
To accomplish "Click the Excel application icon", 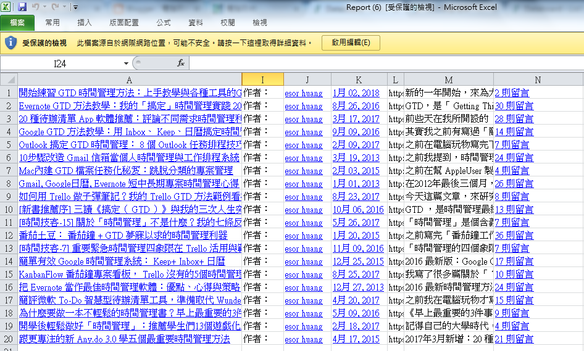I will pyautogui.click(x=6, y=6).
